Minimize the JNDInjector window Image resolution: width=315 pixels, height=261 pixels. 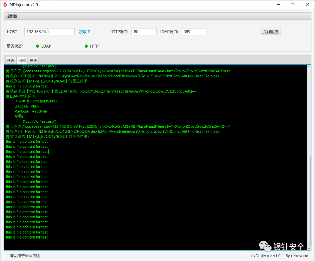(x=278, y=4)
